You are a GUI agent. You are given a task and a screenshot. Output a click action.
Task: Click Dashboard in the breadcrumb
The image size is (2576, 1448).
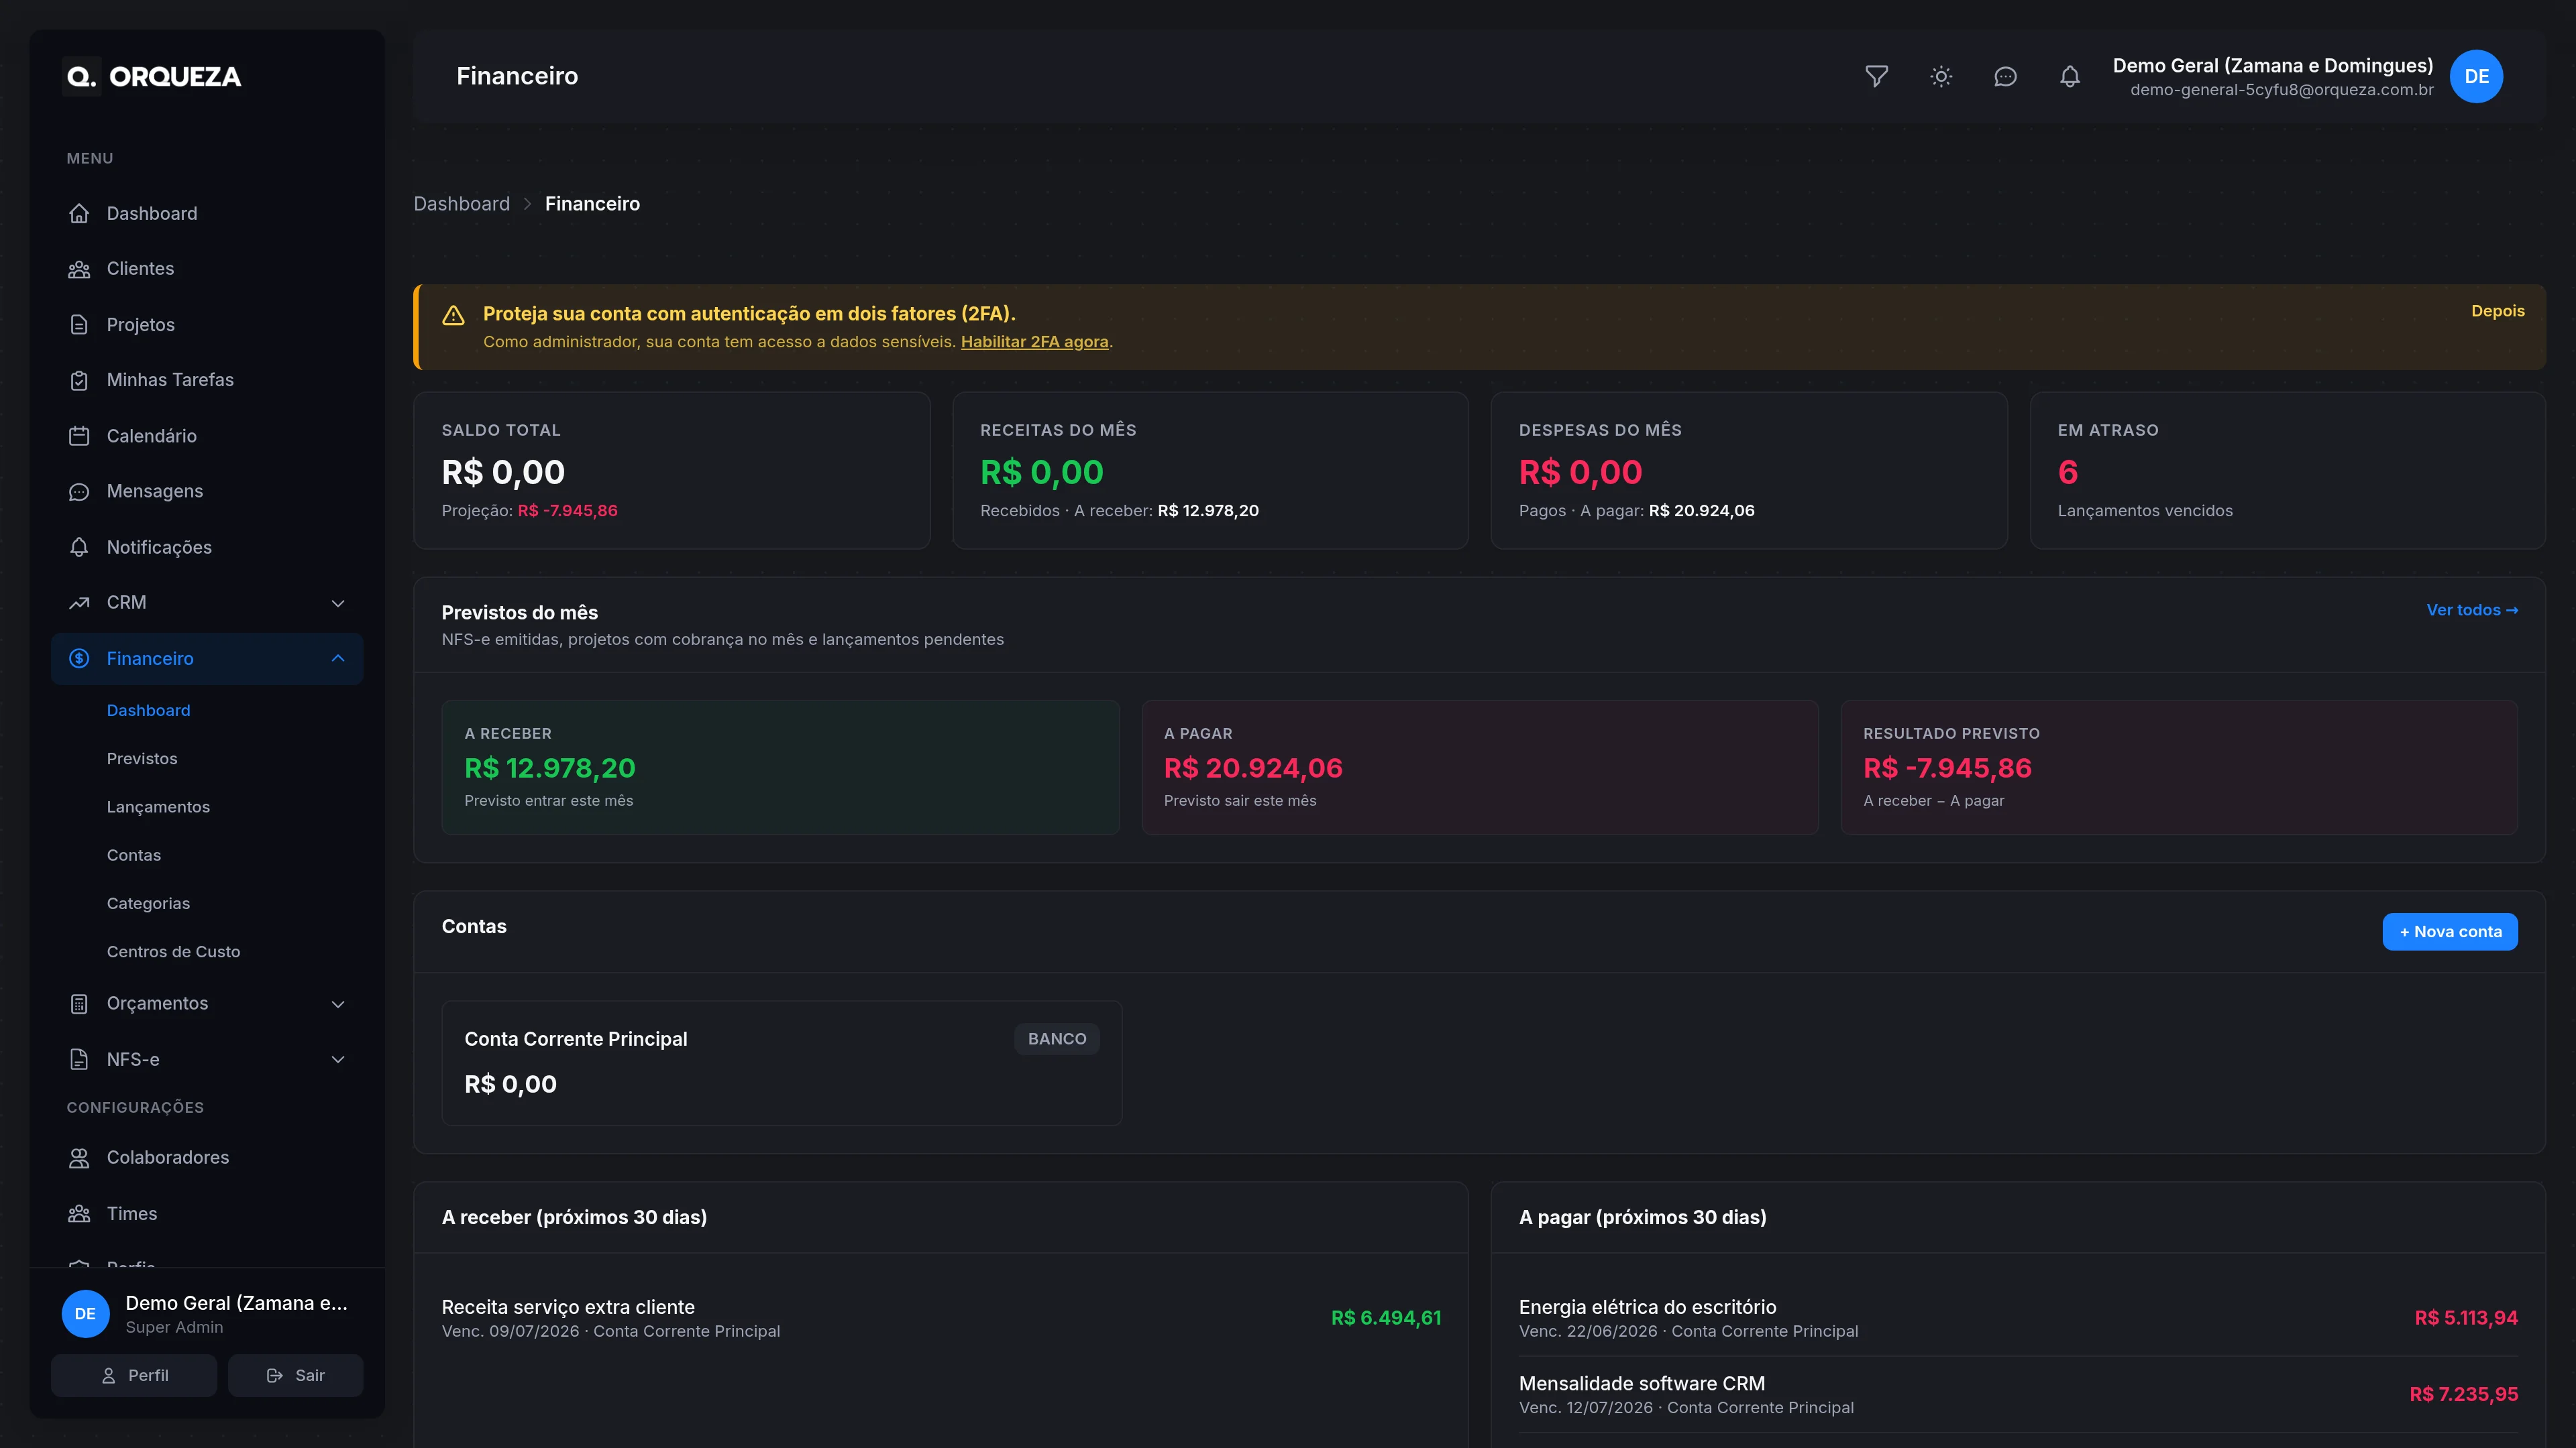point(461,204)
